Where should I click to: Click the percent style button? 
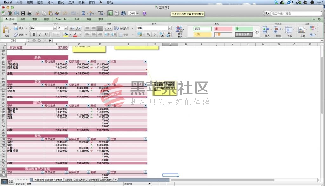[x=149, y=34]
